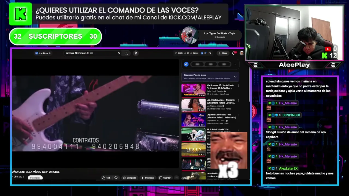This screenshot has width=349, height=196.
Task: Open channel 'Yarita Lizeth Yanarico'
Action: click(215, 91)
